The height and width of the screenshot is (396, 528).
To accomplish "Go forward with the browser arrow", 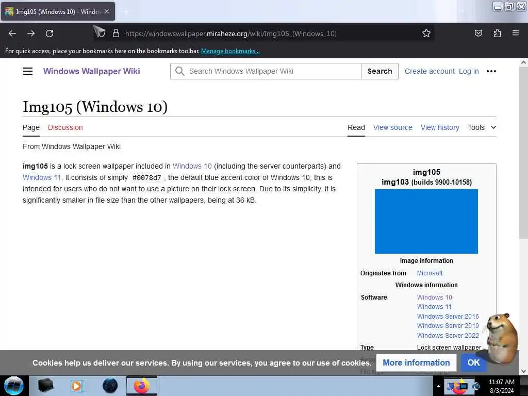I will [31, 34].
